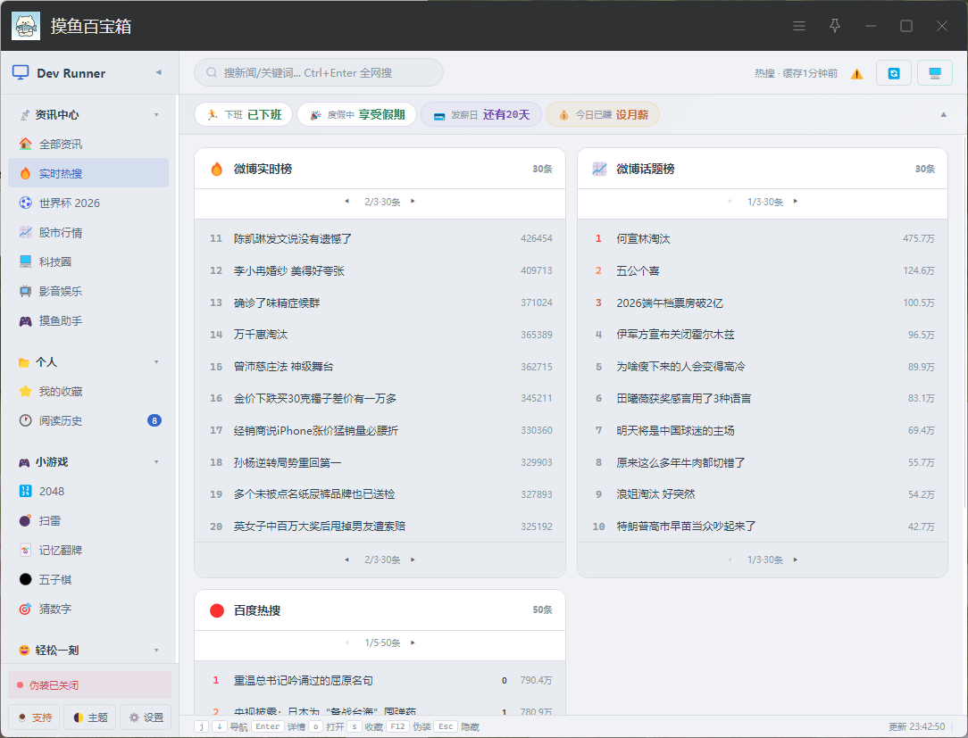Click the pin window icon
Image resolution: width=968 pixels, height=738 pixels.
point(835,26)
